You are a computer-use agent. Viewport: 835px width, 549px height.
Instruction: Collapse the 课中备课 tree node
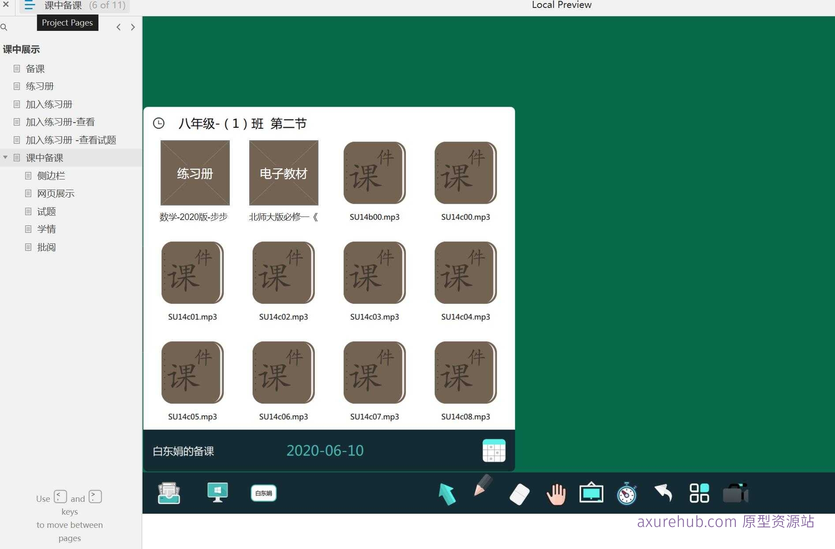point(5,157)
